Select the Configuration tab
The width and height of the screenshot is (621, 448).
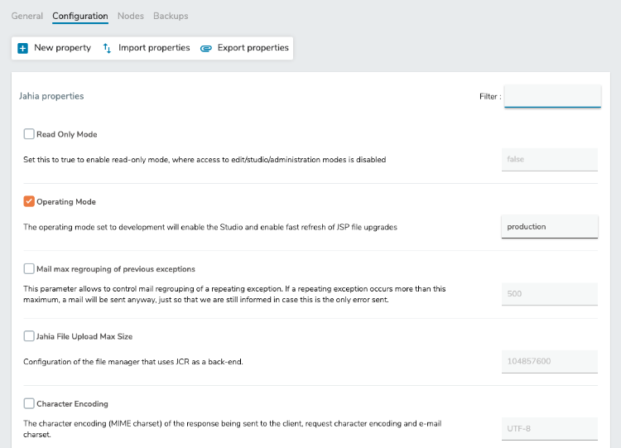(80, 16)
